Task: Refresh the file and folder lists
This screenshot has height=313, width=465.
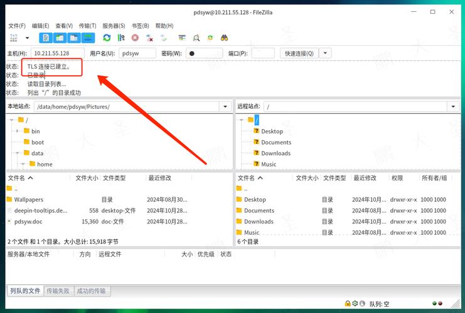Action: click(x=107, y=38)
